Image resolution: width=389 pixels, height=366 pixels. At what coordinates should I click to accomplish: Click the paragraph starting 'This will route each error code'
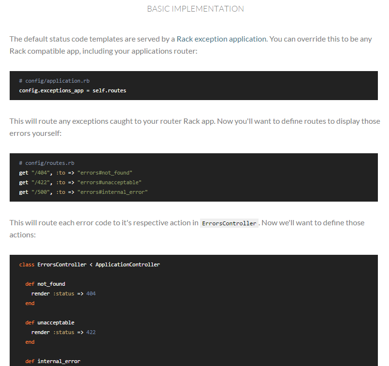187,229
